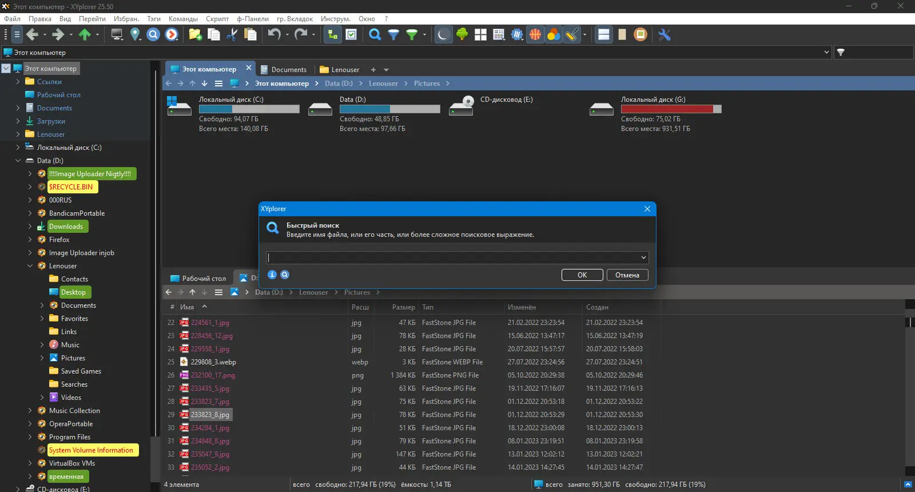Open the Правка menu
915x492 pixels.
tap(40, 19)
